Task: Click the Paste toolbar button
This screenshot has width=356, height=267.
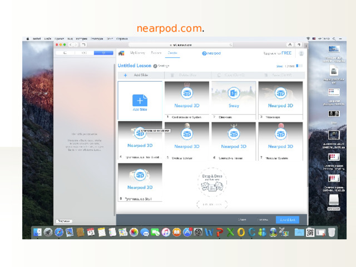Action: (281, 75)
